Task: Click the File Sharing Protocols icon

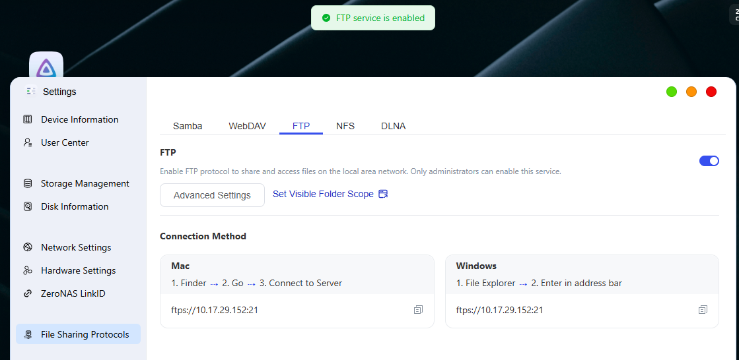Action: (x=28, y=334)
